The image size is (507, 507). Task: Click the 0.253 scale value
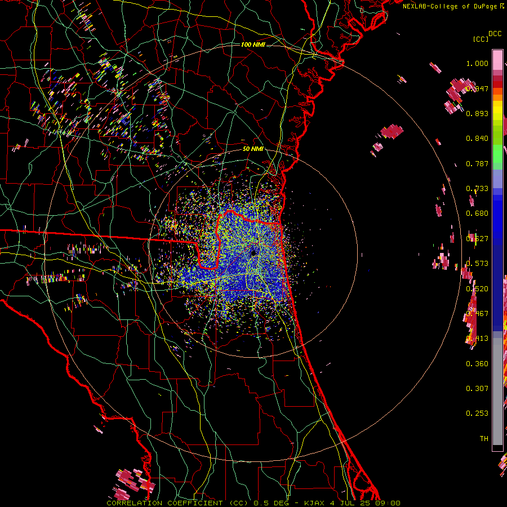pos(477,413)
